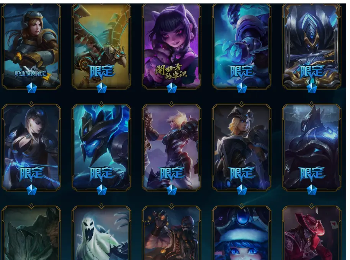
Task: Click blue gem under blue-skinned horned warrior card
Action: coord(101,190)
